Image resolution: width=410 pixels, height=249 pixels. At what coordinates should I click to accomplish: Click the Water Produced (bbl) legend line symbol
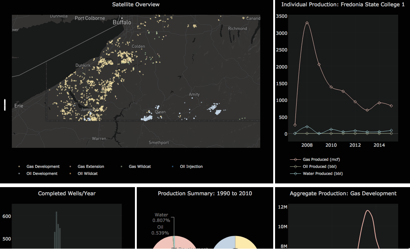pyautogui.click(x=295, y=173)
